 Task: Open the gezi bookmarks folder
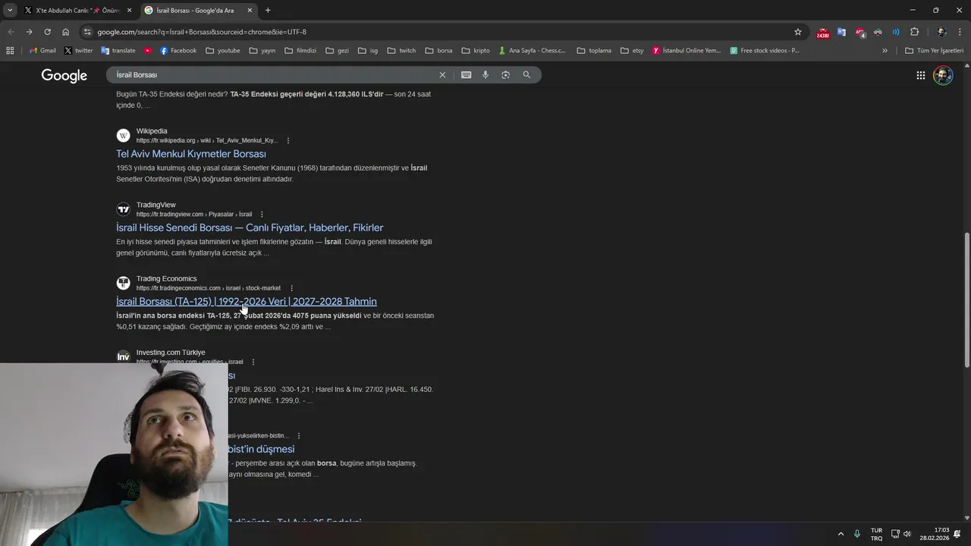pos(337,51)
